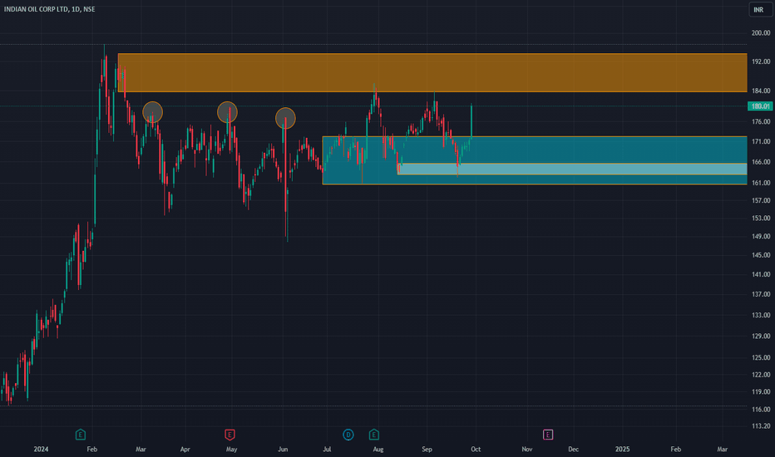Open the pink upcoming earnings E marker near Nov
The height and width of the screenshot is (457, 775).
[x=548, y=435]
